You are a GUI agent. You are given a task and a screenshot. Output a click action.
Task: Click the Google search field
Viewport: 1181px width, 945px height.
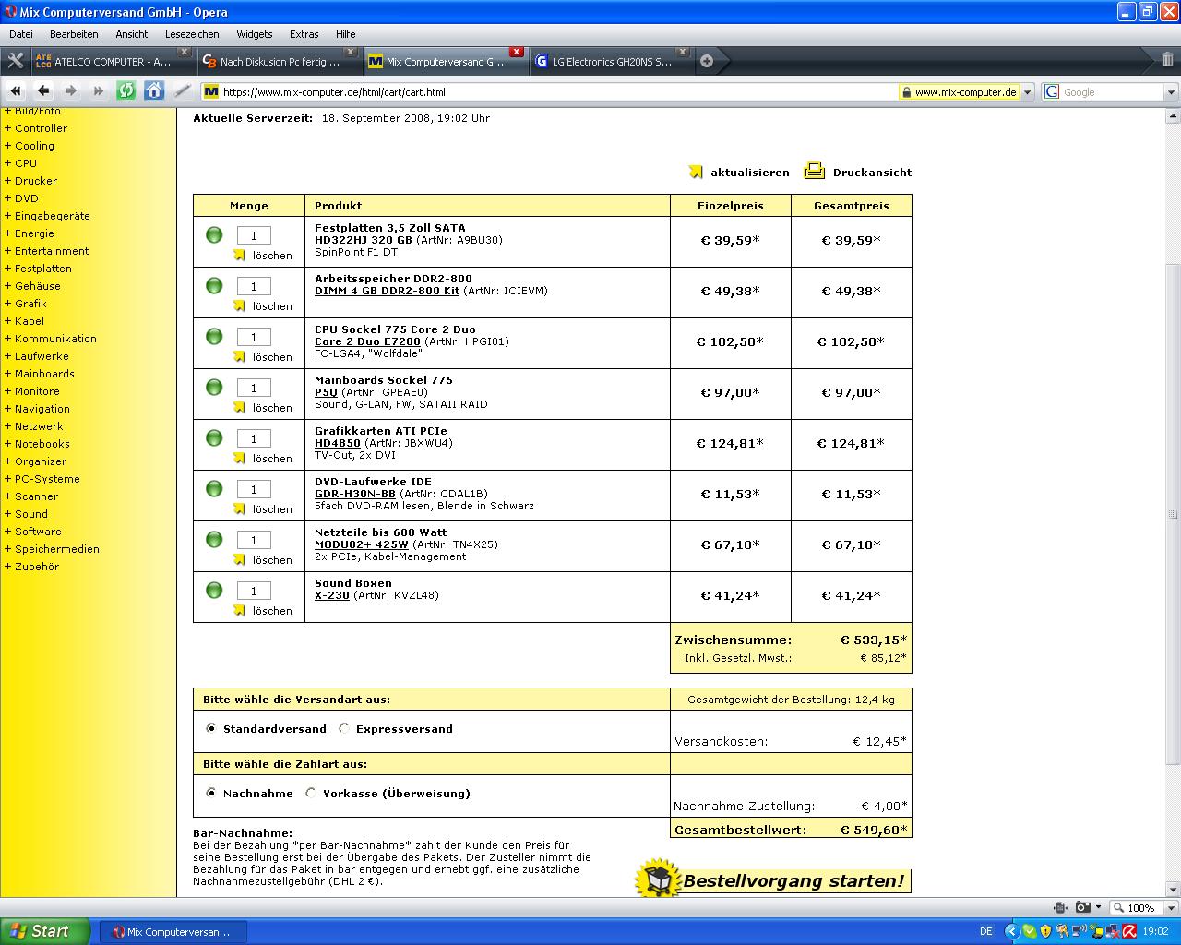coord(1112,92)
